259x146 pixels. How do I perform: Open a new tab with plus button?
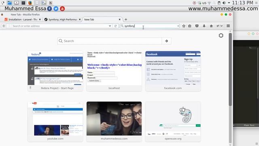click(x=126, y=19)
